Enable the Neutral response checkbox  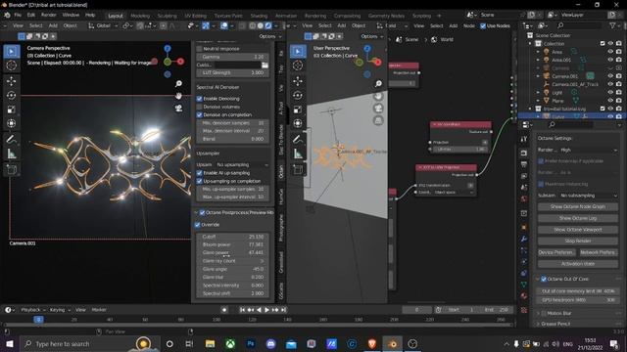point(199,49)
